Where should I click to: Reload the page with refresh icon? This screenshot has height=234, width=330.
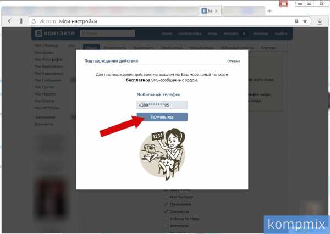[x=34, y=21]
